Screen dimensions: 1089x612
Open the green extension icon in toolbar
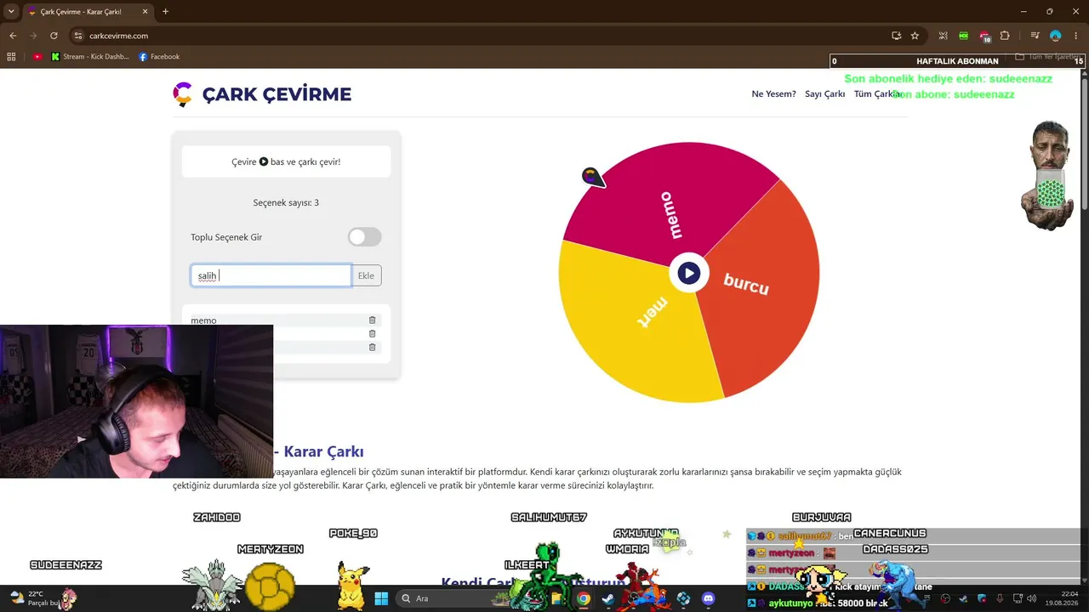pos(963,36)
